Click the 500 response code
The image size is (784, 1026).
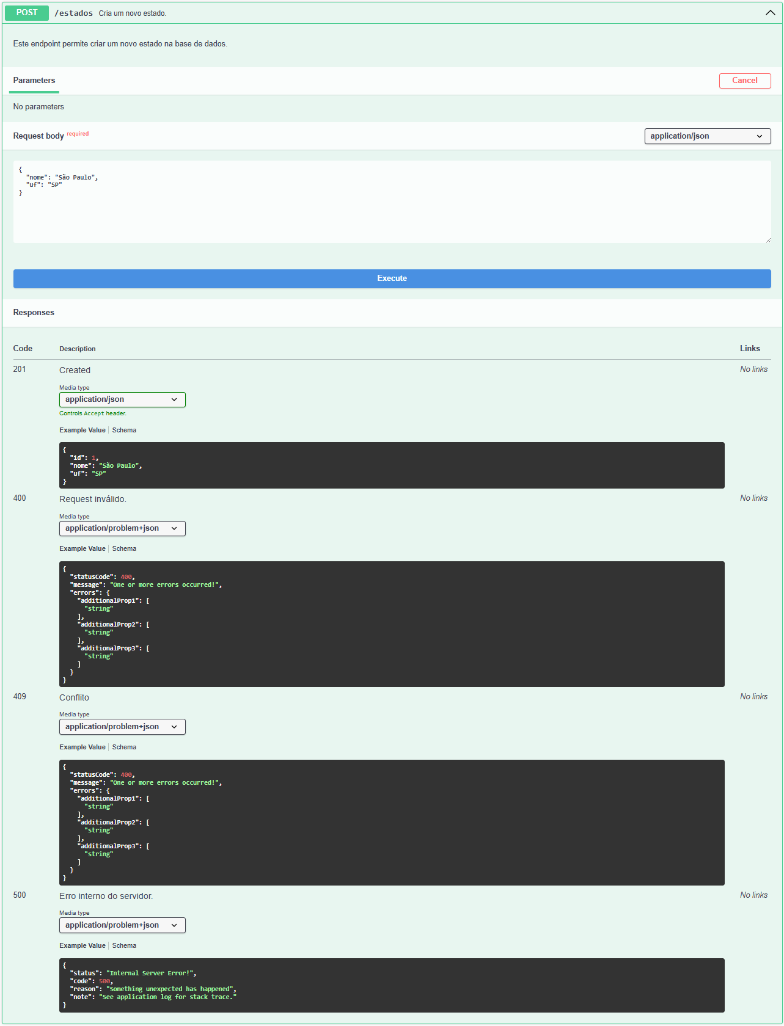pyautogui.click(x=20, y=895)
